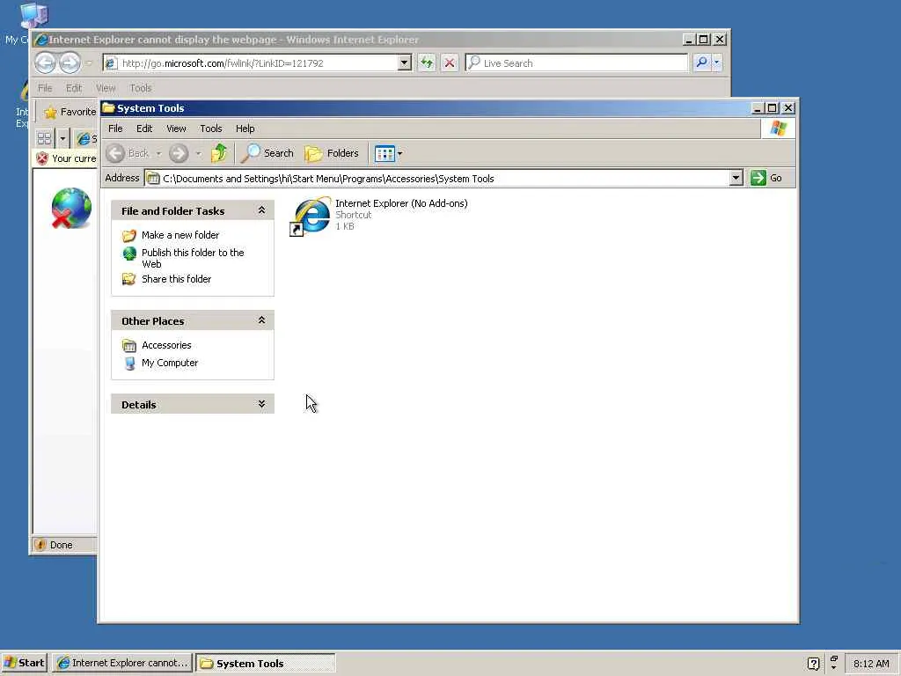901x676 pixels.
Task: Switch to Internet Explorer taskbar button
Action: [x=122, y=663]
